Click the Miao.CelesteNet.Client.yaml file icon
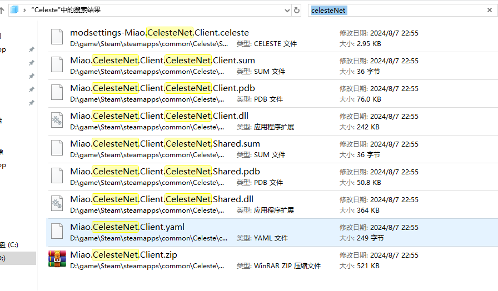The image size is (498, 291). [57, 232]
